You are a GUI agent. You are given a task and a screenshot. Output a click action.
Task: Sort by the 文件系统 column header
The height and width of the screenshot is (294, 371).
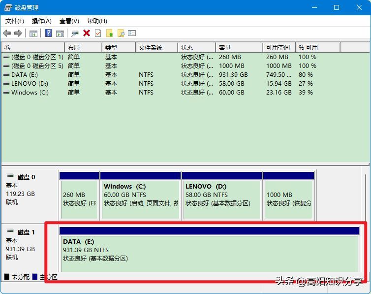click(156, 48)
